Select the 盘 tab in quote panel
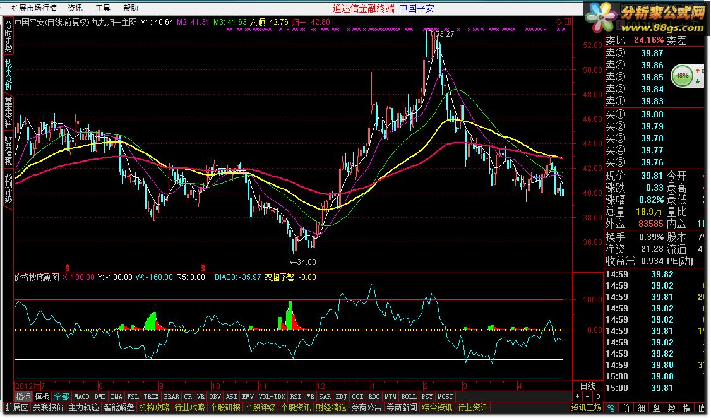The height and width of the screenshot is (418, 711). click(656, 407)
